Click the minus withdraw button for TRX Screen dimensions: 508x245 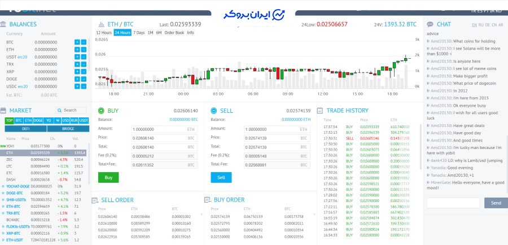point(84,64)
